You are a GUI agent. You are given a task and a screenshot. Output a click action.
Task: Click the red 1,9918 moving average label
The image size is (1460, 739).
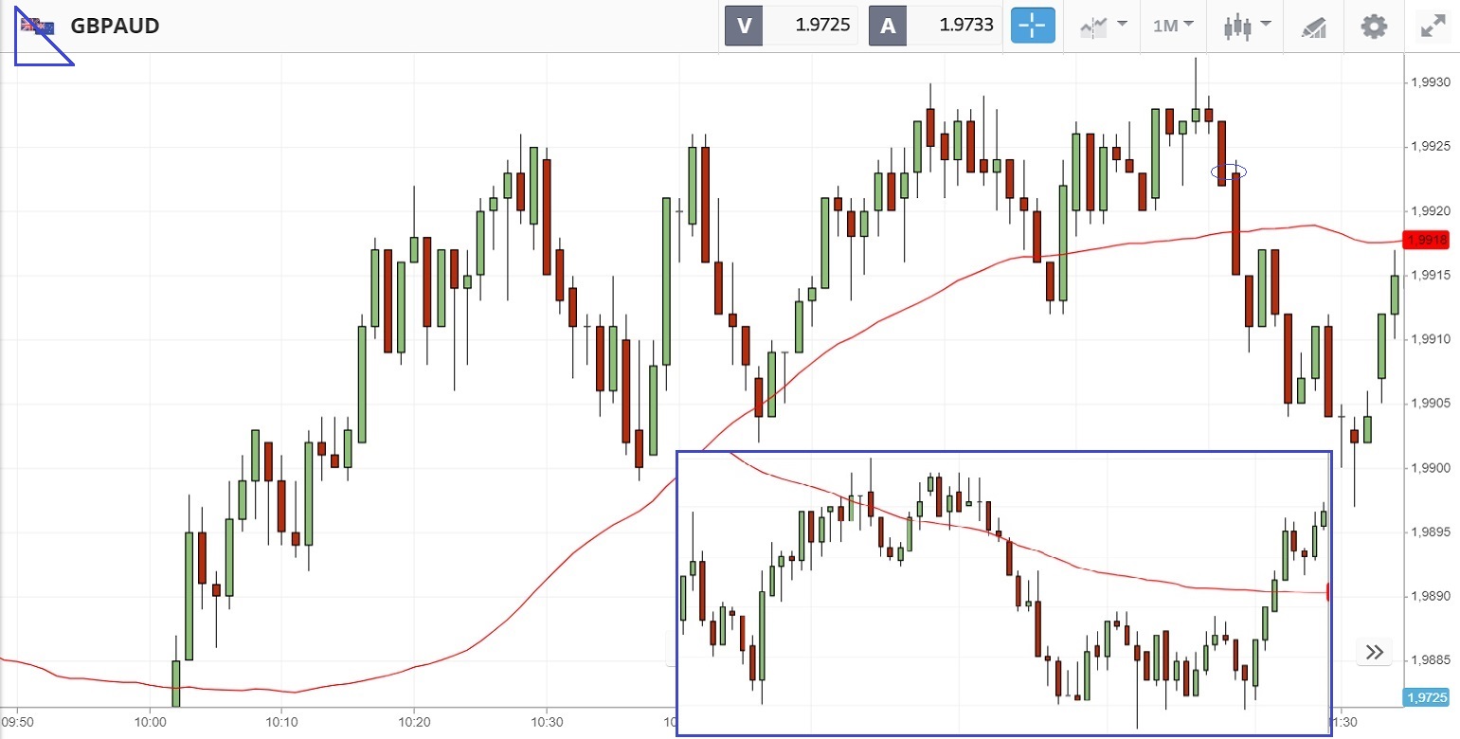(x=1427, y=241)
